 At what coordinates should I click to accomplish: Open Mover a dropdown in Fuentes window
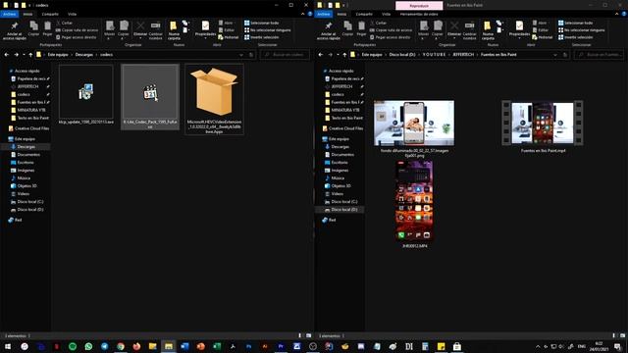424,30
